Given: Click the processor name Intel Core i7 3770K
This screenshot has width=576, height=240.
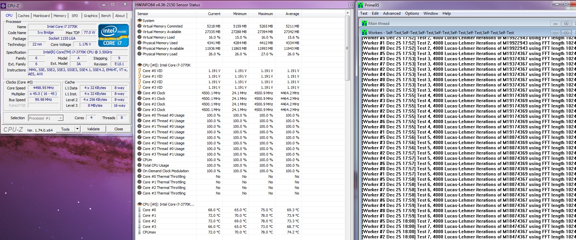Looking at the screenshot, I should tap(62, 27).
